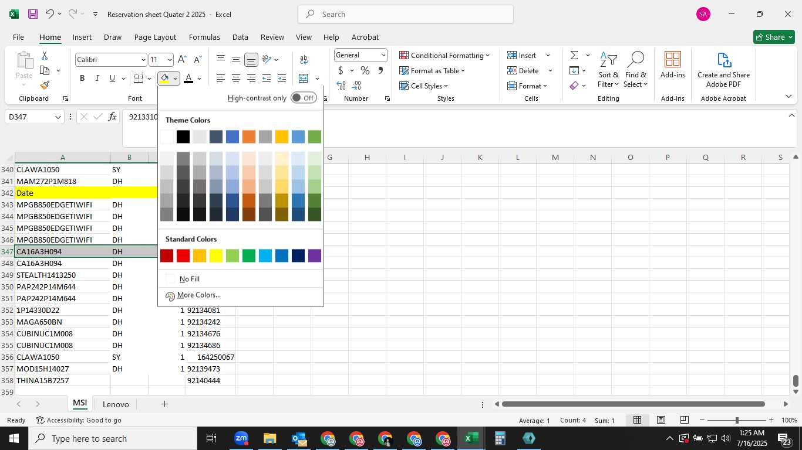Screen dimensions: 802x450
Task: Pick the Orange theme color swatch
Action: coord(249,137)
